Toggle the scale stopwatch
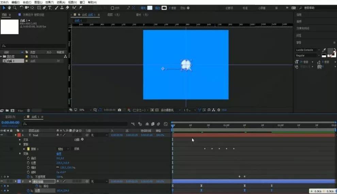 click(28, 167)
